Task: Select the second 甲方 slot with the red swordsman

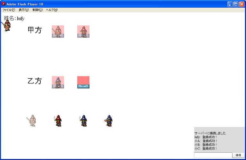Action: [83, 31]
